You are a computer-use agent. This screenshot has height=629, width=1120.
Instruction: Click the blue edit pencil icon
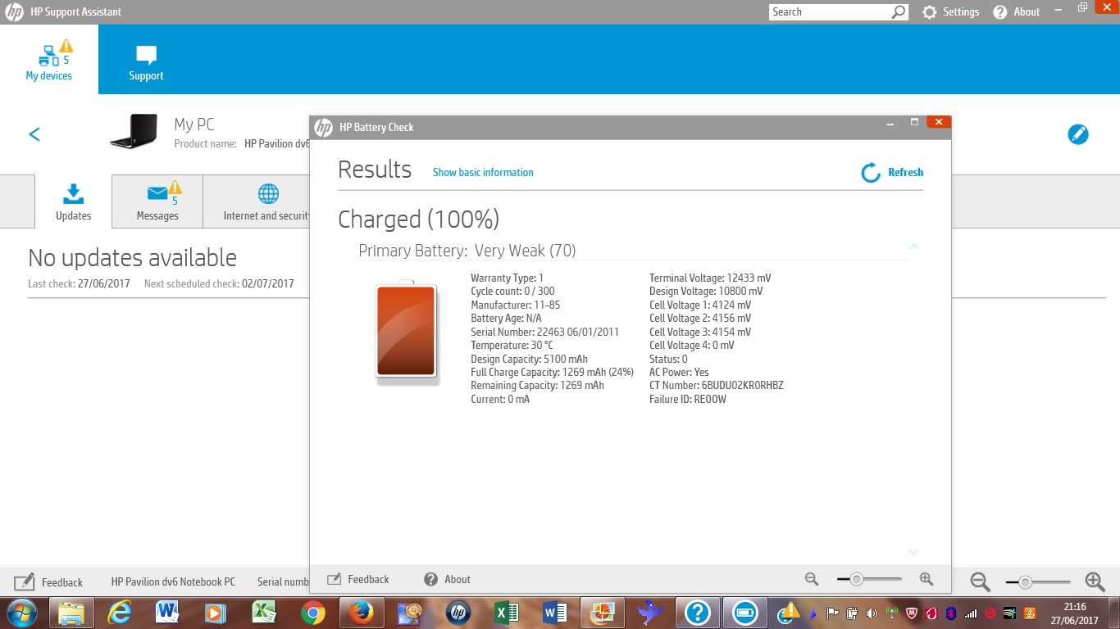(1078, 134)
